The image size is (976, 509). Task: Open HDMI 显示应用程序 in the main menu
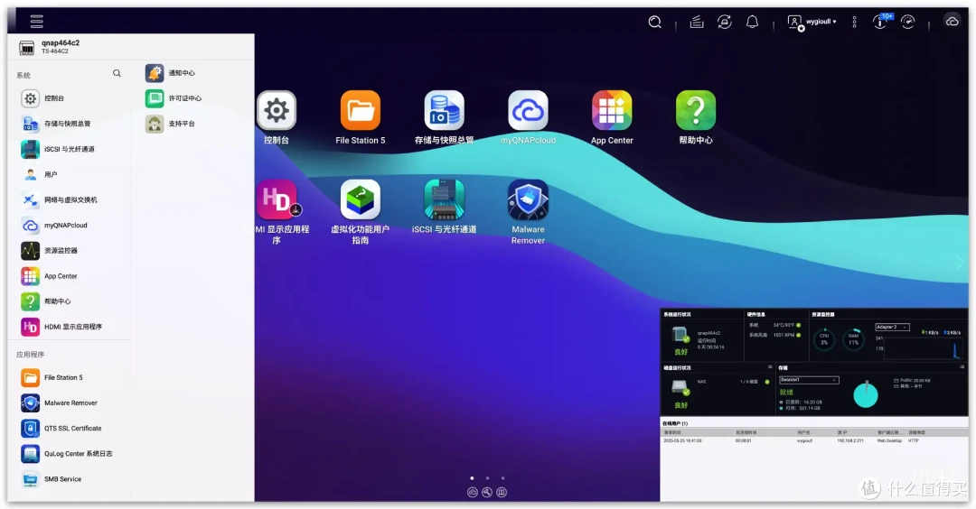(61, 327)
